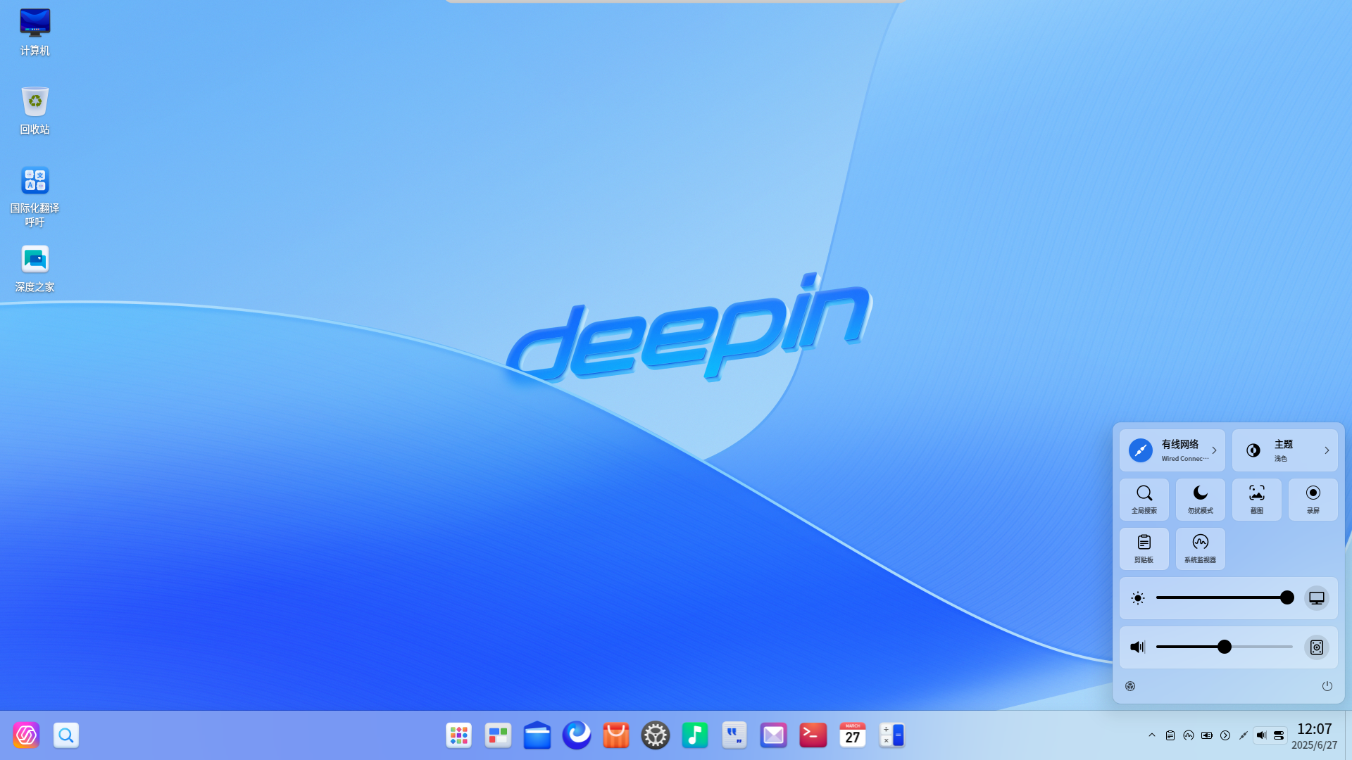Open the app launcher grid in dock
The height and width of the screenshot is (760, 1352).
click(x=458, y=735)
